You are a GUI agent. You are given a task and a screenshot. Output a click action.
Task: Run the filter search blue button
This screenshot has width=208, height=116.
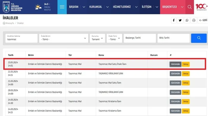tap(199, 38)
